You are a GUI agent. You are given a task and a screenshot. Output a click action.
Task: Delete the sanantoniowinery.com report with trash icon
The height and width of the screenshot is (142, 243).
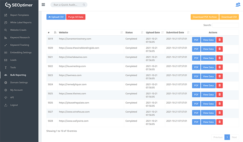coord(220,40)
